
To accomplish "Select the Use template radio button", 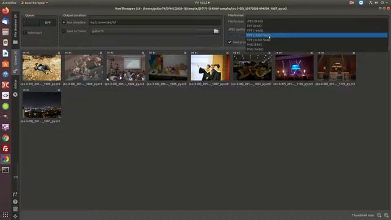I will pos(64,23).
